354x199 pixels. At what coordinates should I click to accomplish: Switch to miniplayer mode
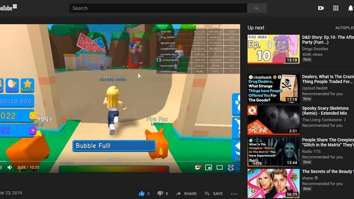tap(209, 167)
